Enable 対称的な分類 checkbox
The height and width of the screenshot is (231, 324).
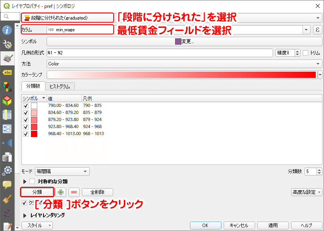coord(32,181)
